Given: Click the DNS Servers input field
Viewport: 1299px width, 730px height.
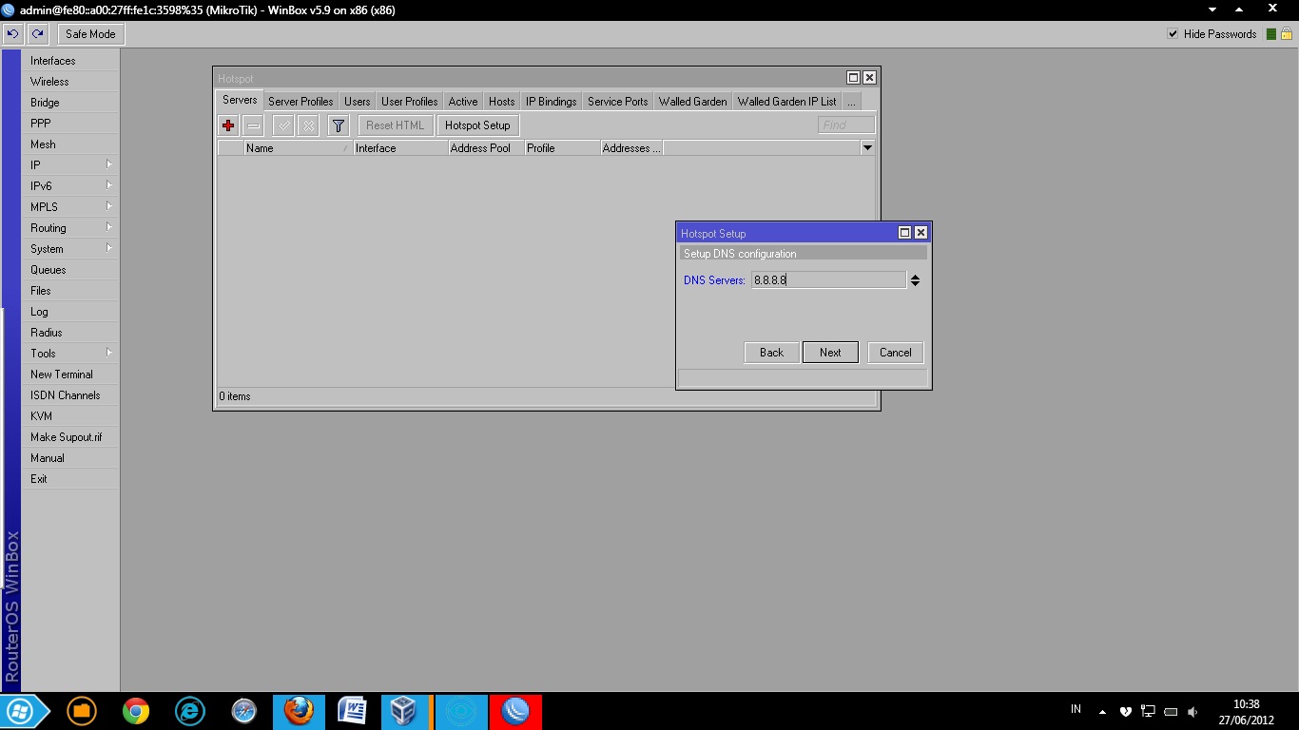Looking at the screenshot, I should (x=828, y=280).
